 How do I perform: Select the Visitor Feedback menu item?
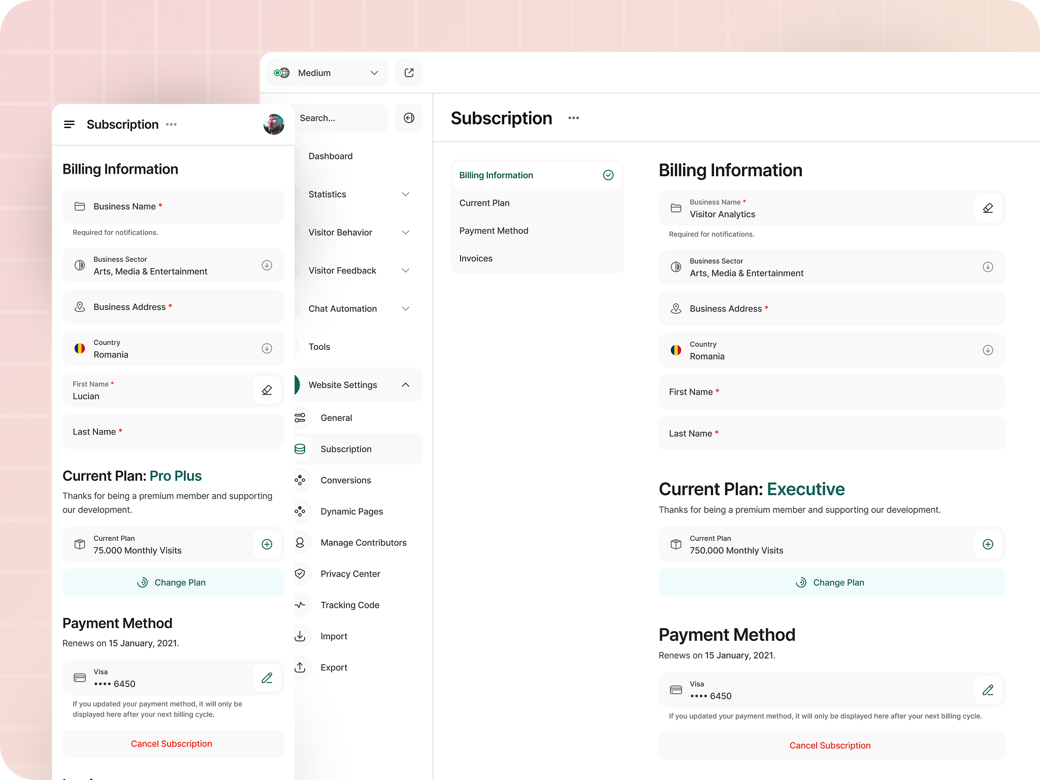click(x=342, y=270)
